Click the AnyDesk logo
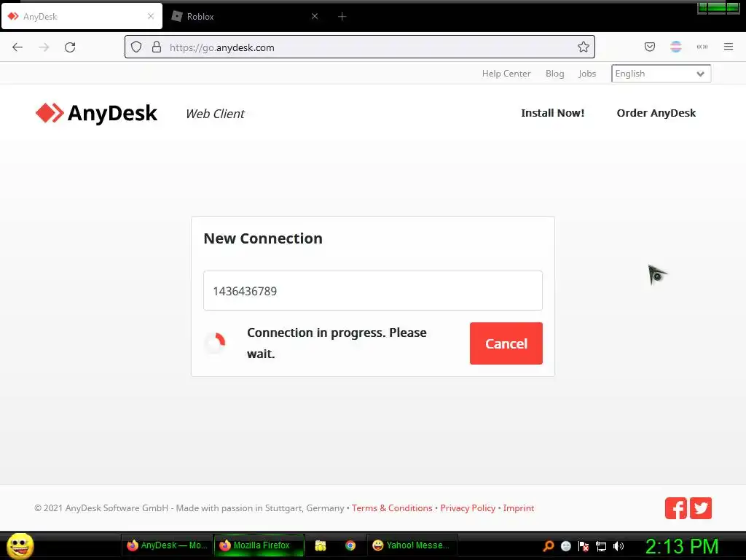The height and width of the screenshot is (560, 746). [x=96, y=113]
